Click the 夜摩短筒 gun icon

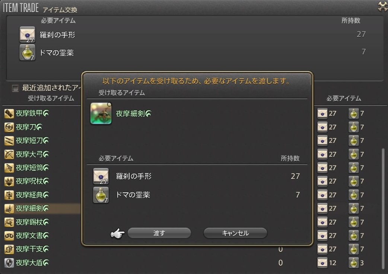(9, 168)
